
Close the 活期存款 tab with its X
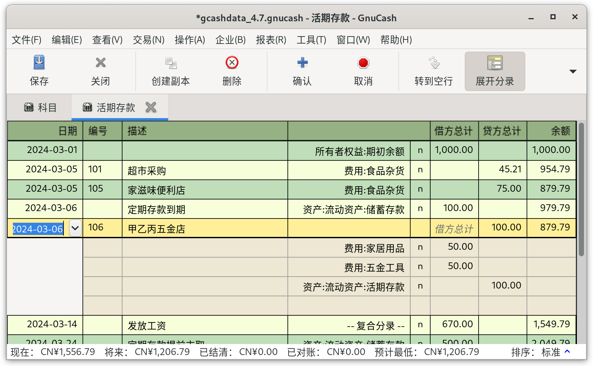[151, 107]
